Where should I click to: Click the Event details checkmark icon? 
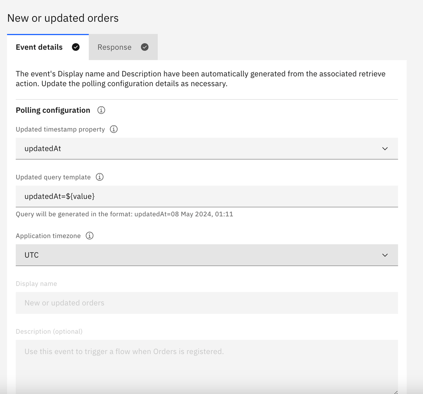coord(76,47)
